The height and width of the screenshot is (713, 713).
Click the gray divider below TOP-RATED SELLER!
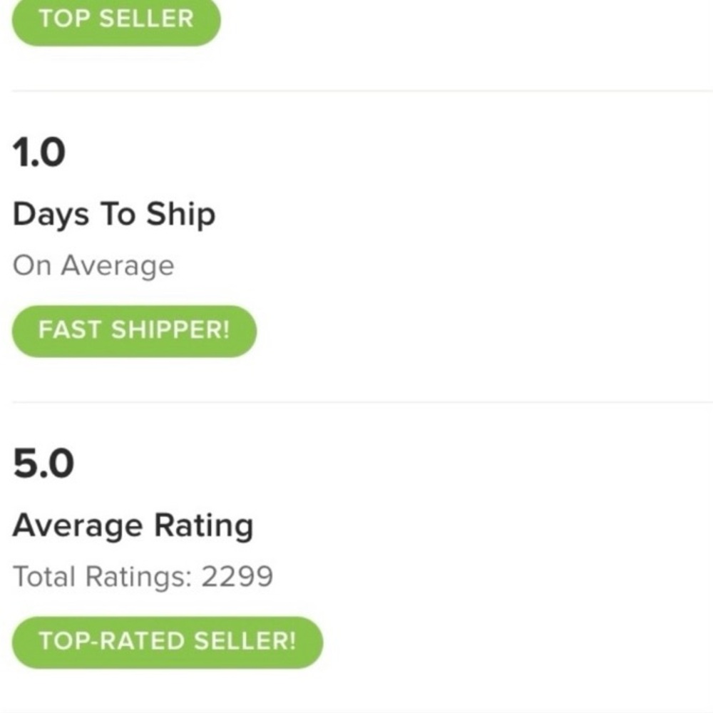356,710
